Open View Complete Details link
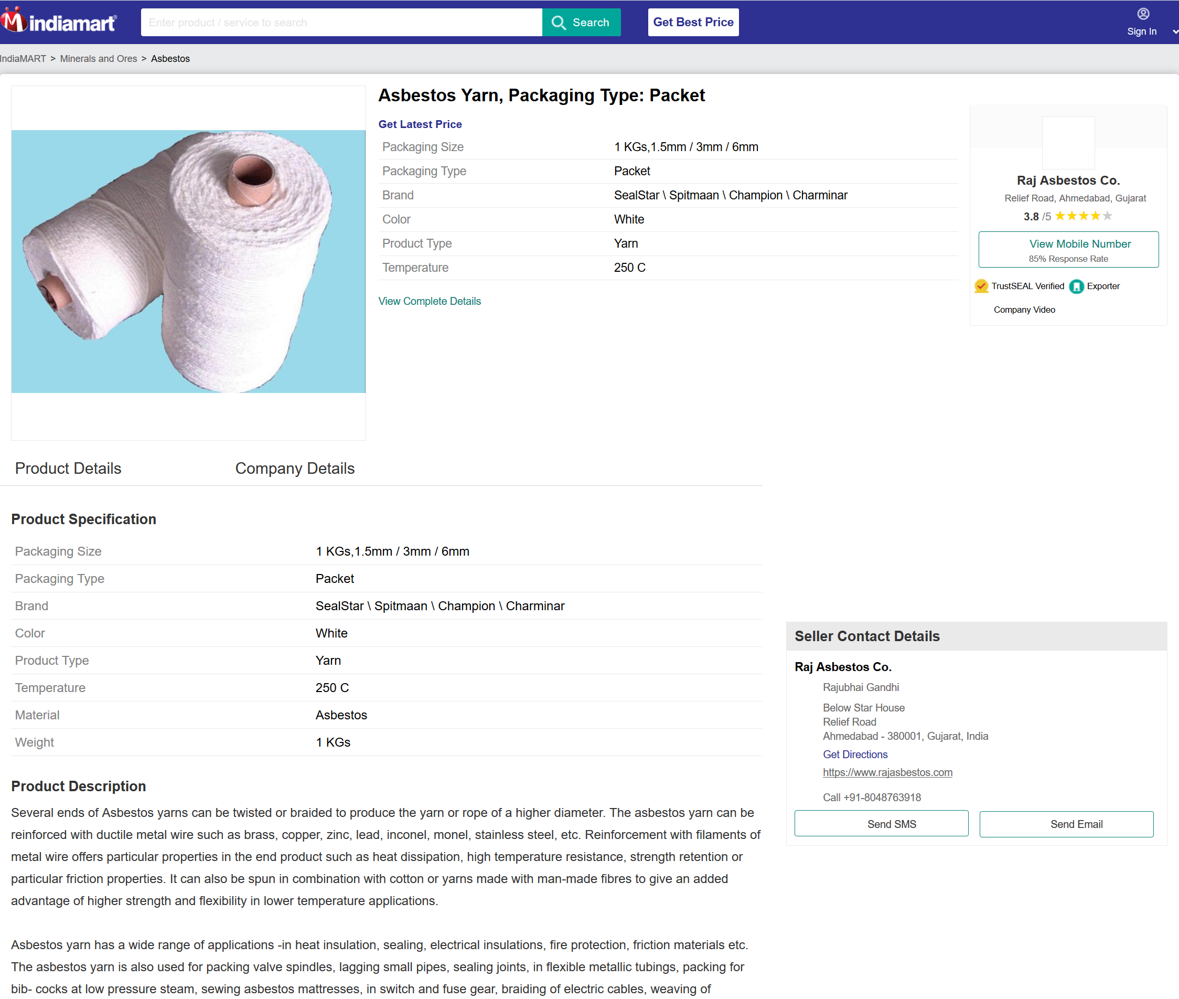 430,301
